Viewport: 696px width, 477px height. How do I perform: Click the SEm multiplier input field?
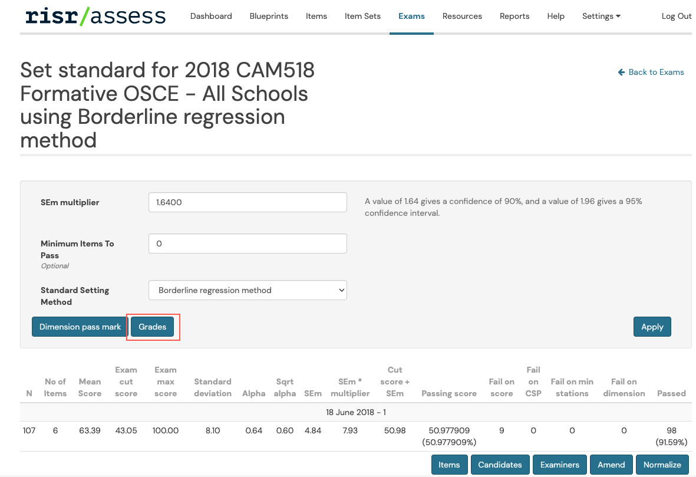(x=247, y=202)
